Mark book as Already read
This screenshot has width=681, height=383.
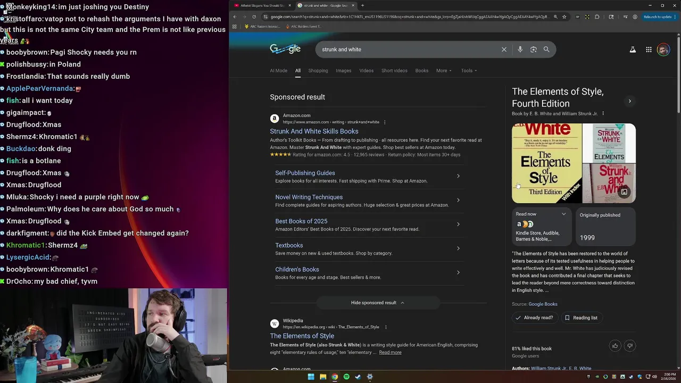coord(534,318)
